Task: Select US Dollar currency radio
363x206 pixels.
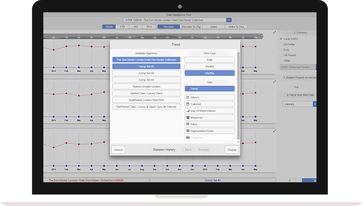Action: (281, 44)
